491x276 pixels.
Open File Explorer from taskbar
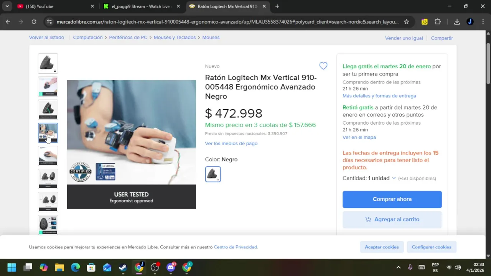point(59,267)
